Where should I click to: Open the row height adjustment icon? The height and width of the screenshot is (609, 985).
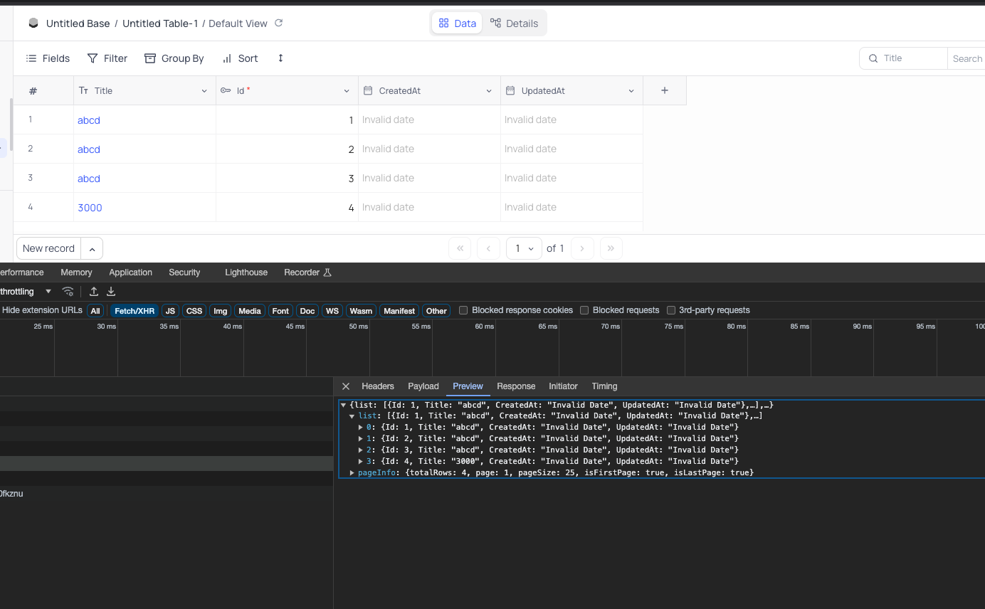click(280, 58)
